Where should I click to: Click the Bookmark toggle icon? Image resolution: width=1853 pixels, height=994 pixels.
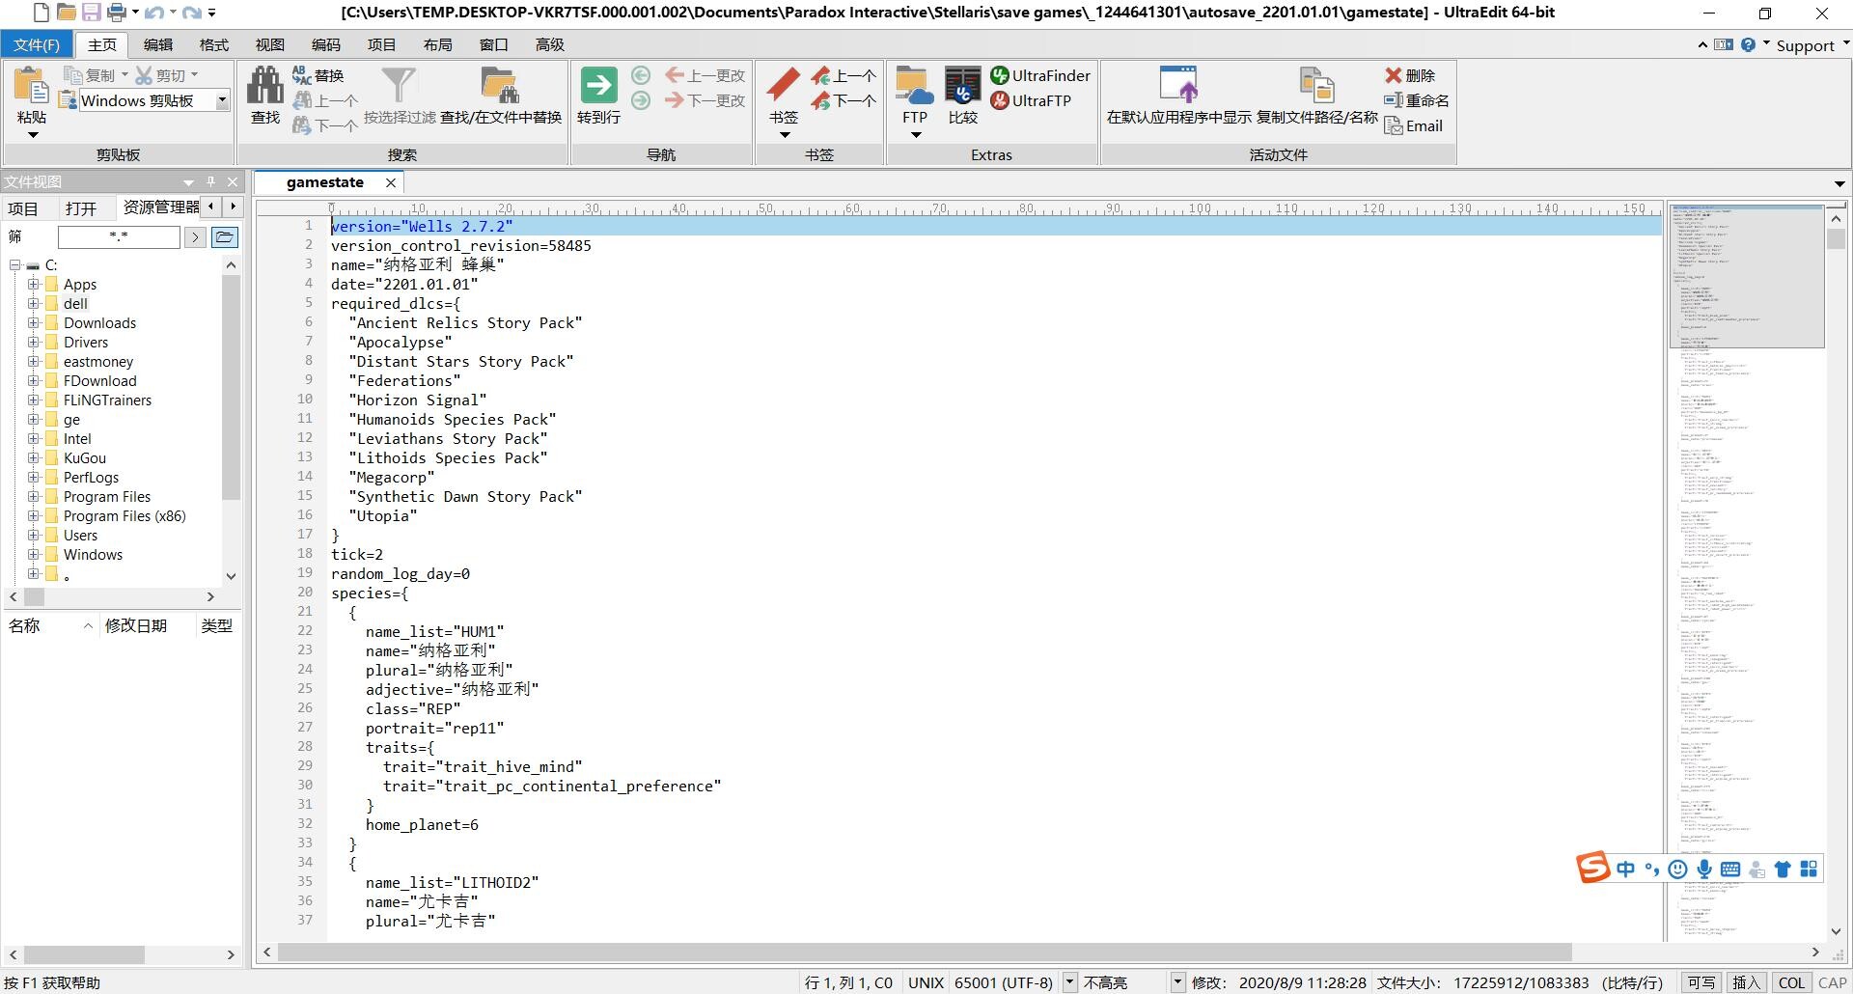[783, 85]
